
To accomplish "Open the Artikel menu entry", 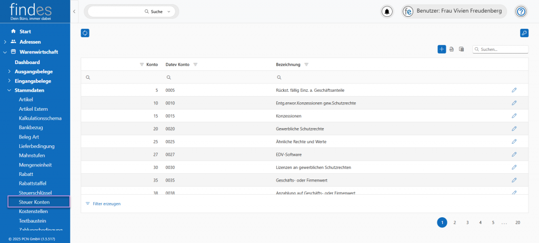I will pyautogui.click(x=26, y=99).
